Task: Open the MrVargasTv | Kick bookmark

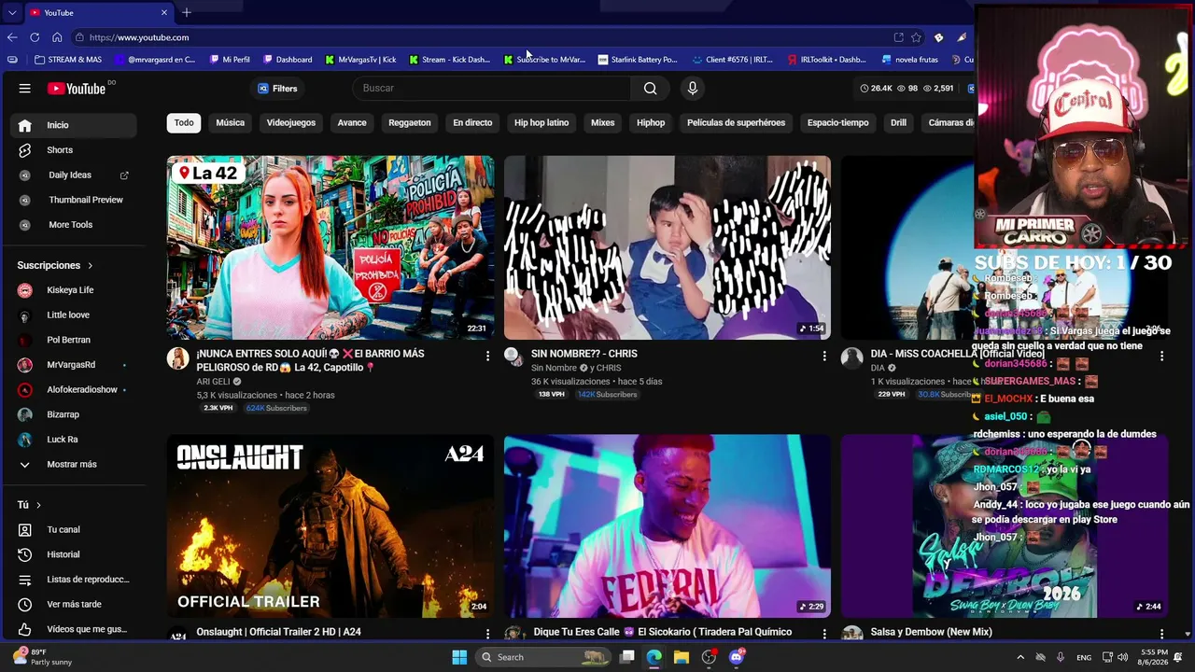Action: click(360, 60)
